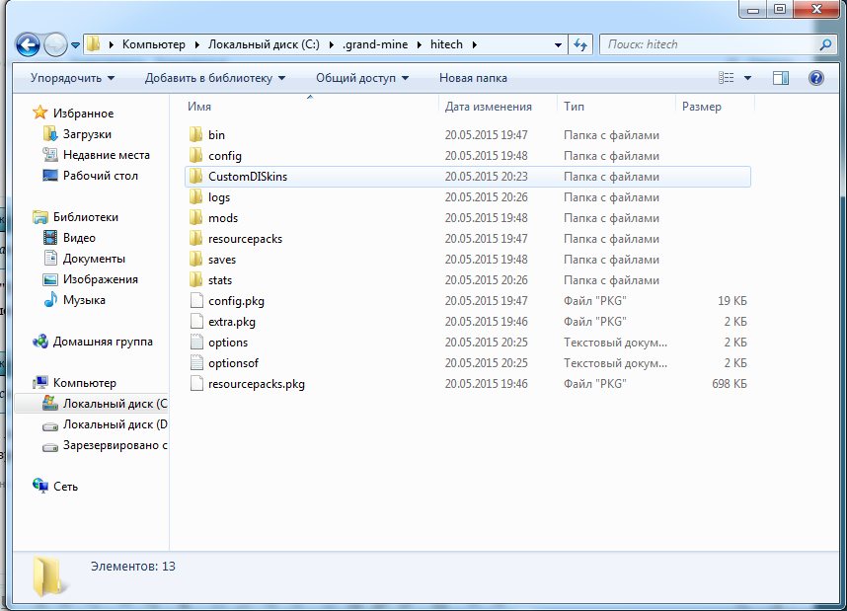Image resolution: width=847 pixels, height=611 pixels.
Task: Open the Музыка library
Action: tap(74, 300)
